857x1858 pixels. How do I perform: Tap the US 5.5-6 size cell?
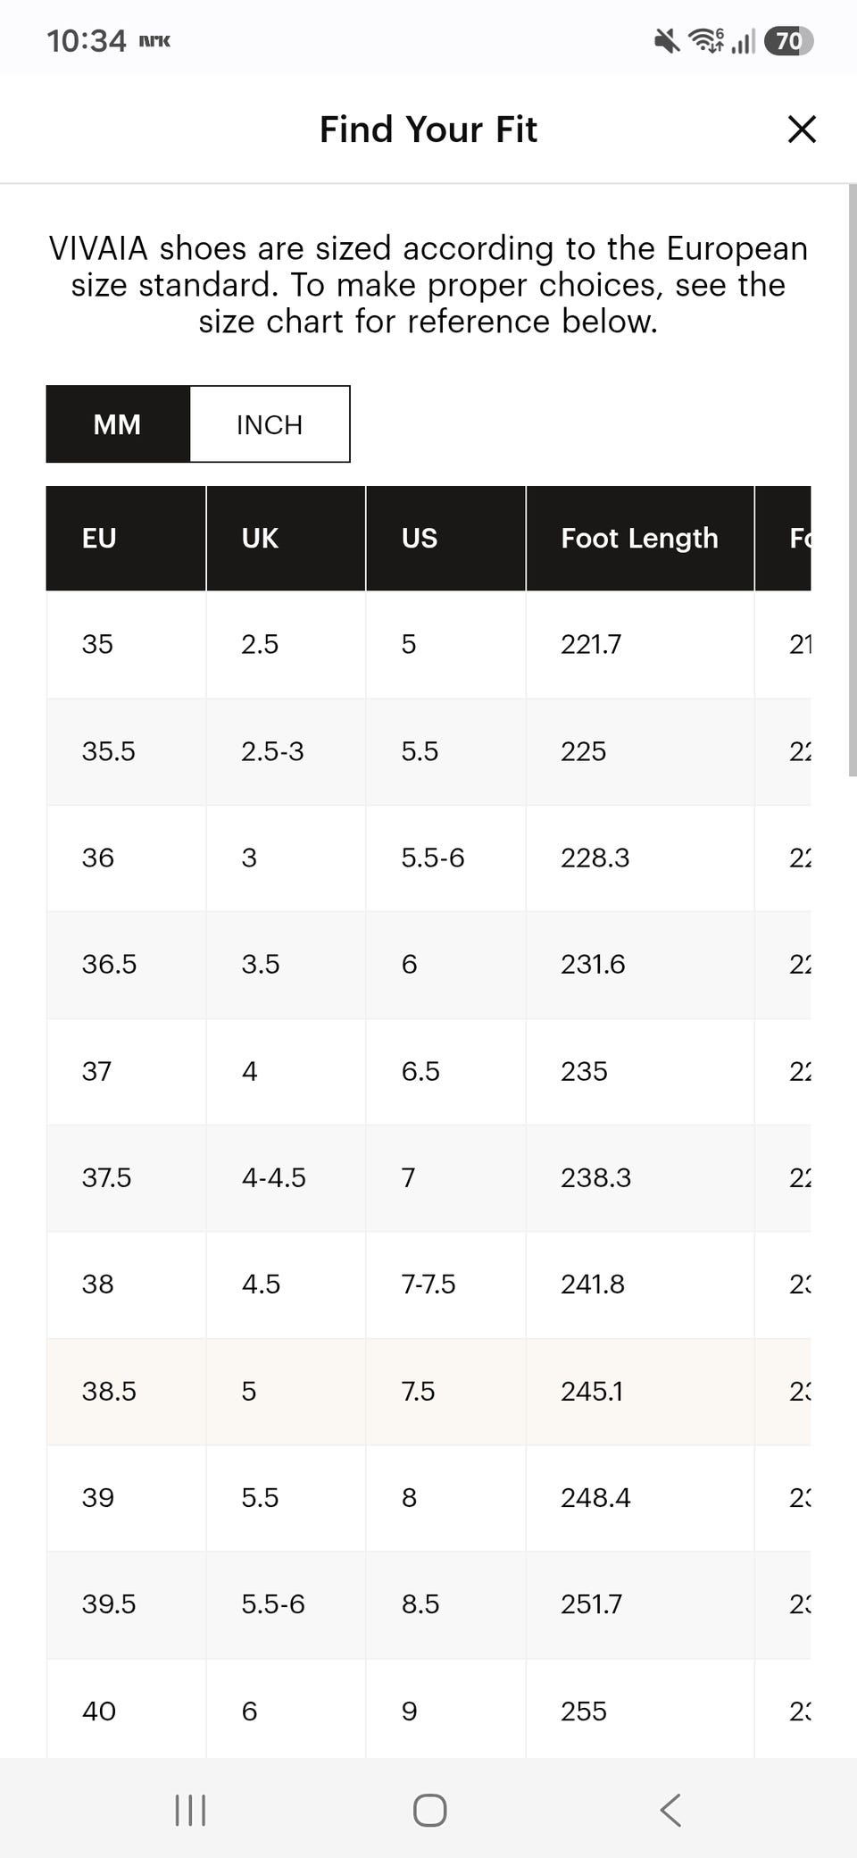click(x=445, y=858)
